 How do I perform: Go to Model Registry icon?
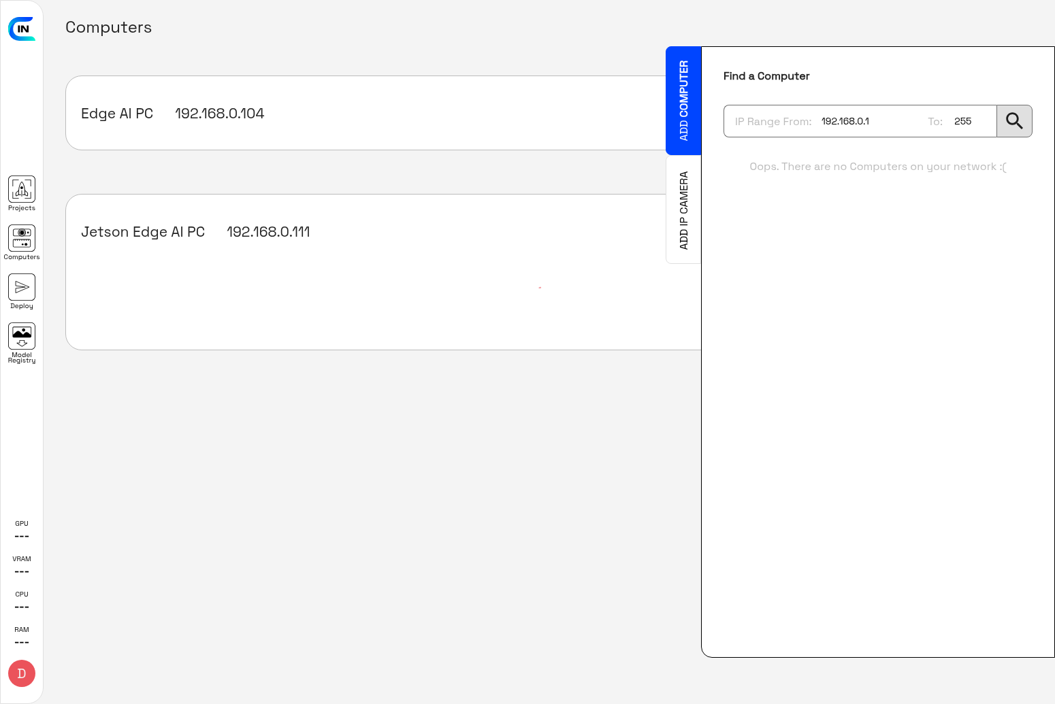pos(22,336)
